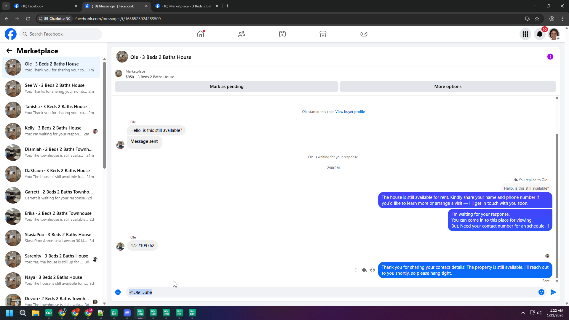Click Ole's message 4722109762
Viewport: 569px width, 320px height.
click(142, 246)
